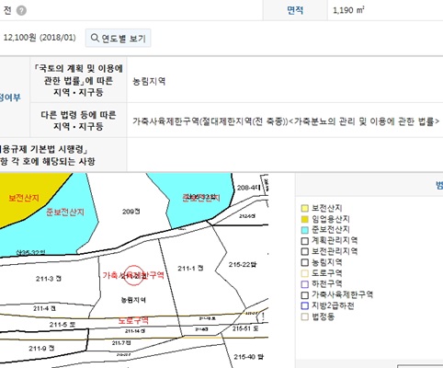Image resolution: width=443 pixels, height=368 pixels.
Task: Toggle the 하천구역 legend box
Action: (x=304, y=284)
